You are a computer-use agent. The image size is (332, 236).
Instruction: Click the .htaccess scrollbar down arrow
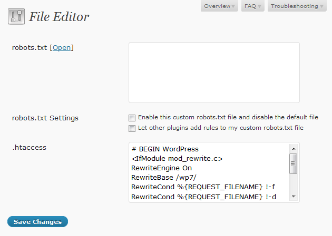pyautogui.click(x=294, y=197)
